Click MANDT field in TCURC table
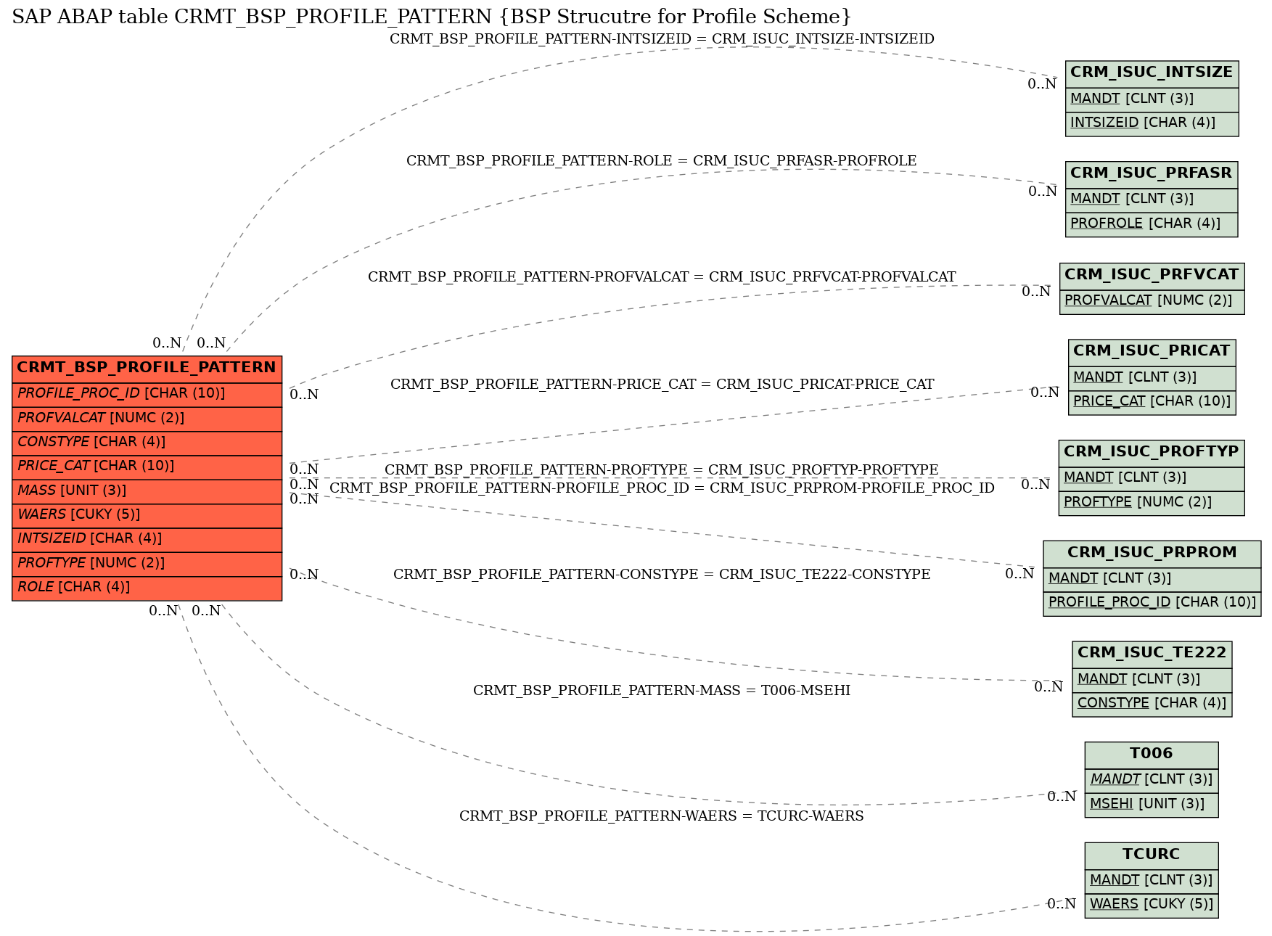 [1152, 881]
